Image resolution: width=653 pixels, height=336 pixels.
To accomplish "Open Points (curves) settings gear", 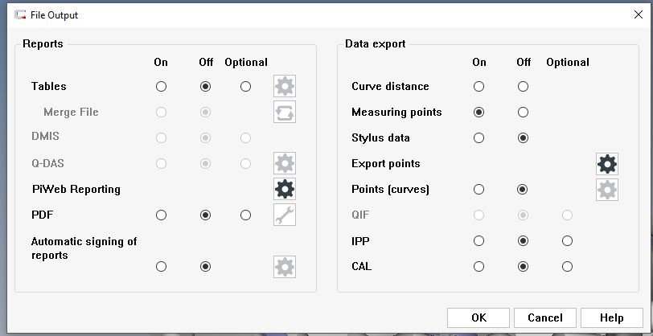I will click(607, 190).
